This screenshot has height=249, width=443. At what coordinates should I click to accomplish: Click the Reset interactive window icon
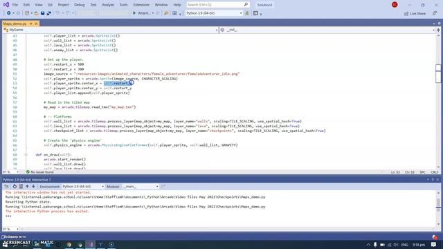[15, 187]
